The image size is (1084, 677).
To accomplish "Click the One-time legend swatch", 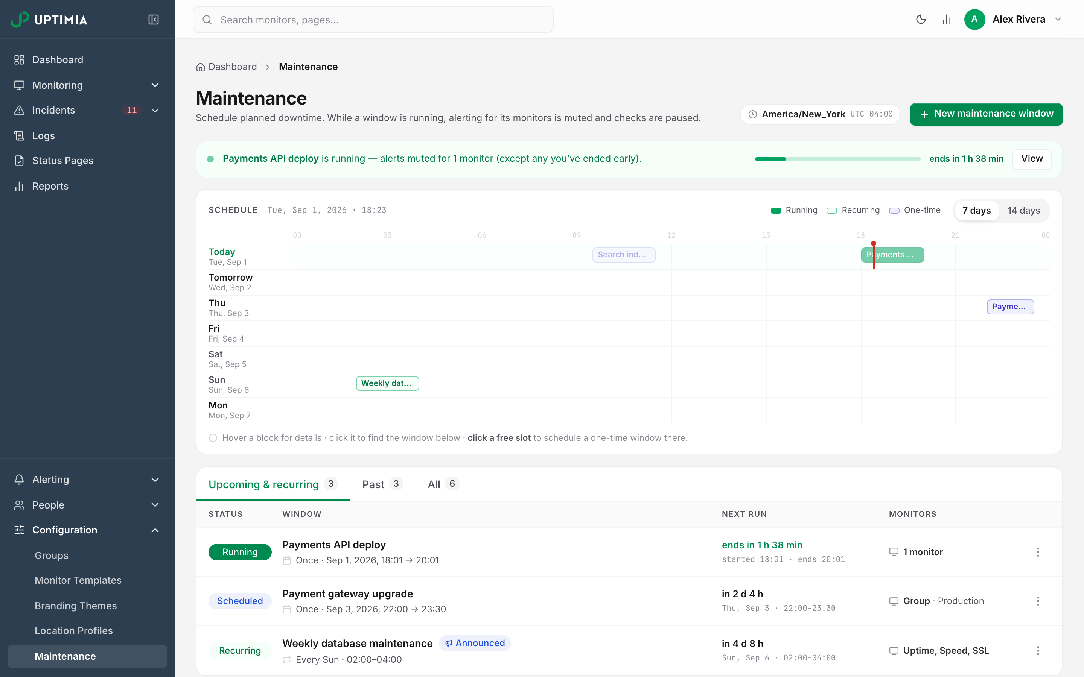I will coord(894,211).
